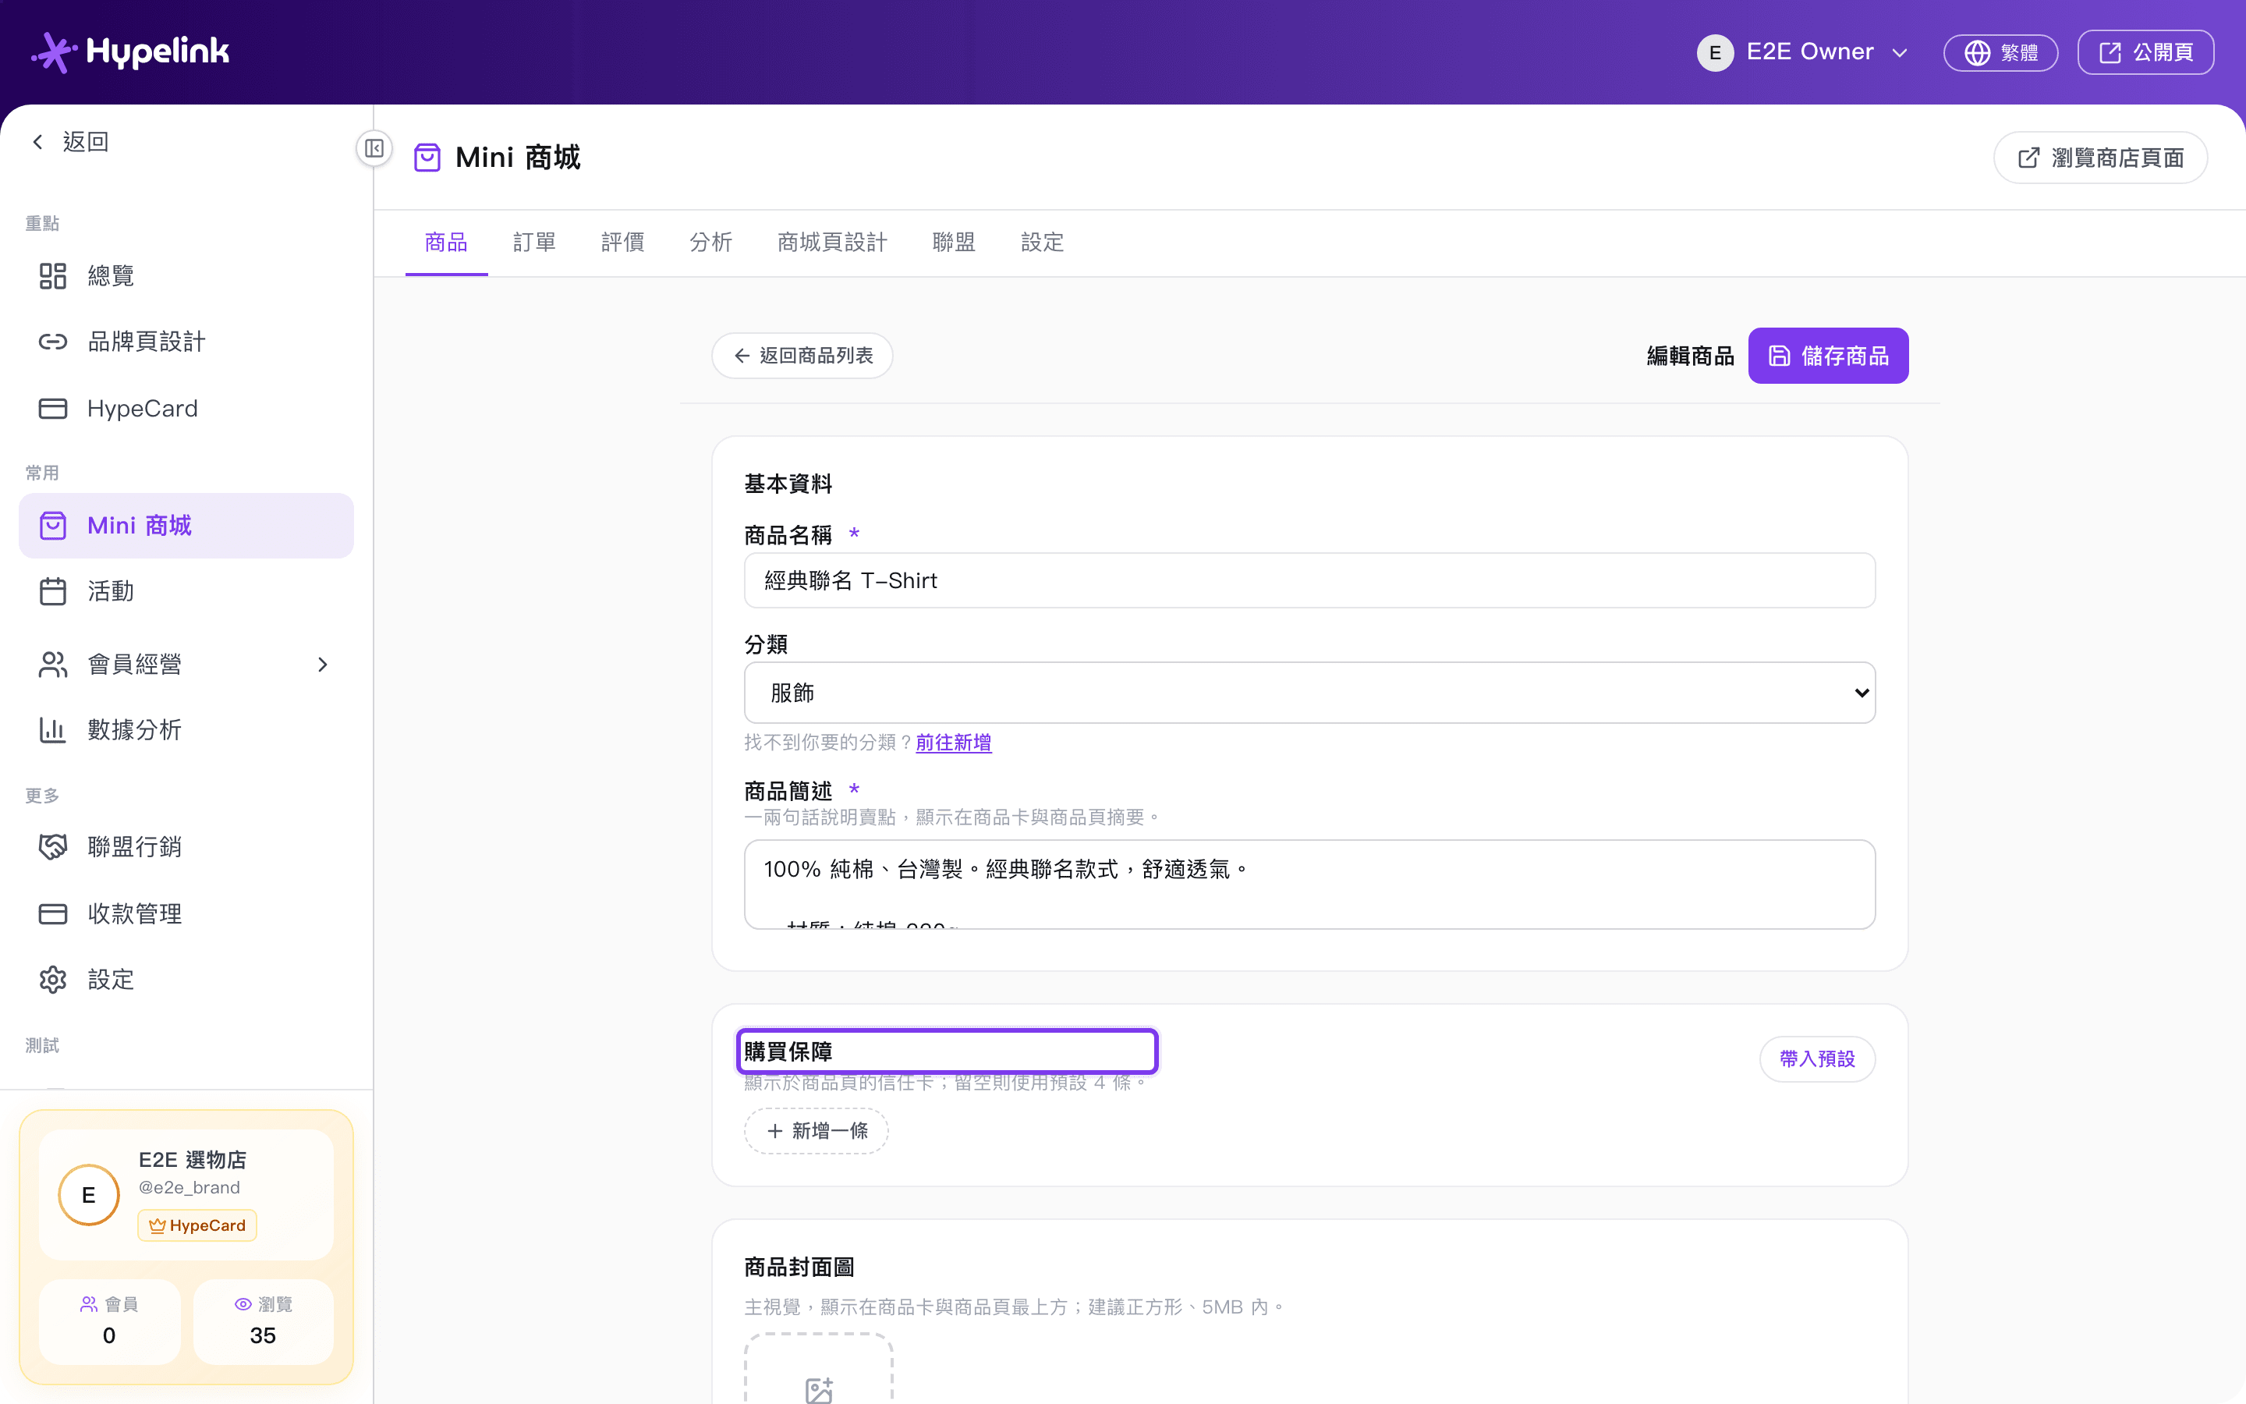Open 品牌頁設計 link icon in sidebar
The height and width of the screenshot is (1404, 2246).
tap(53, 342)
